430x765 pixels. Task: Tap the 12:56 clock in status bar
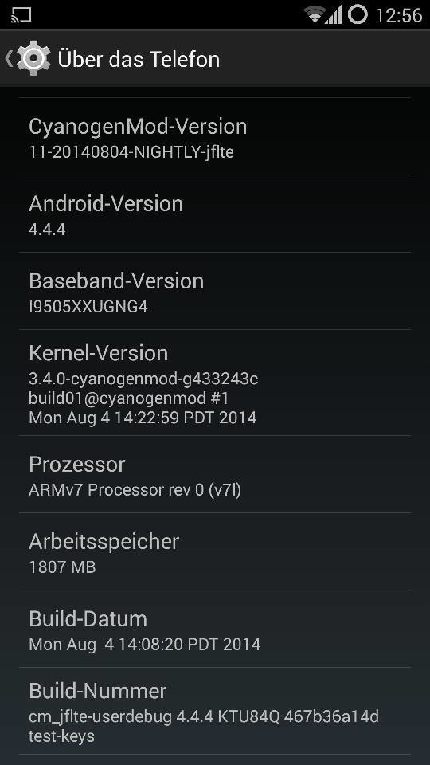399,15
